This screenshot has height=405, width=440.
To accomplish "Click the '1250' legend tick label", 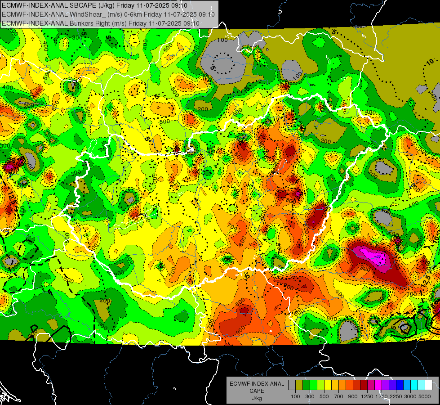I will 367,396.
